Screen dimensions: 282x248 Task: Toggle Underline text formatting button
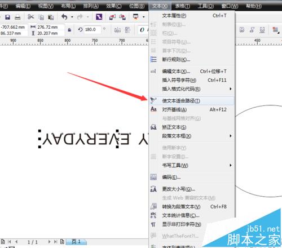pos(262,30)
